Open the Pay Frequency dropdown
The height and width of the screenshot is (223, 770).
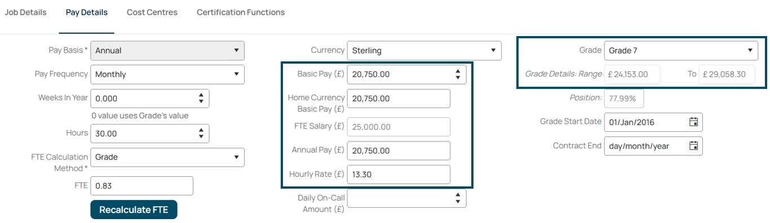(x=167, y=74)
